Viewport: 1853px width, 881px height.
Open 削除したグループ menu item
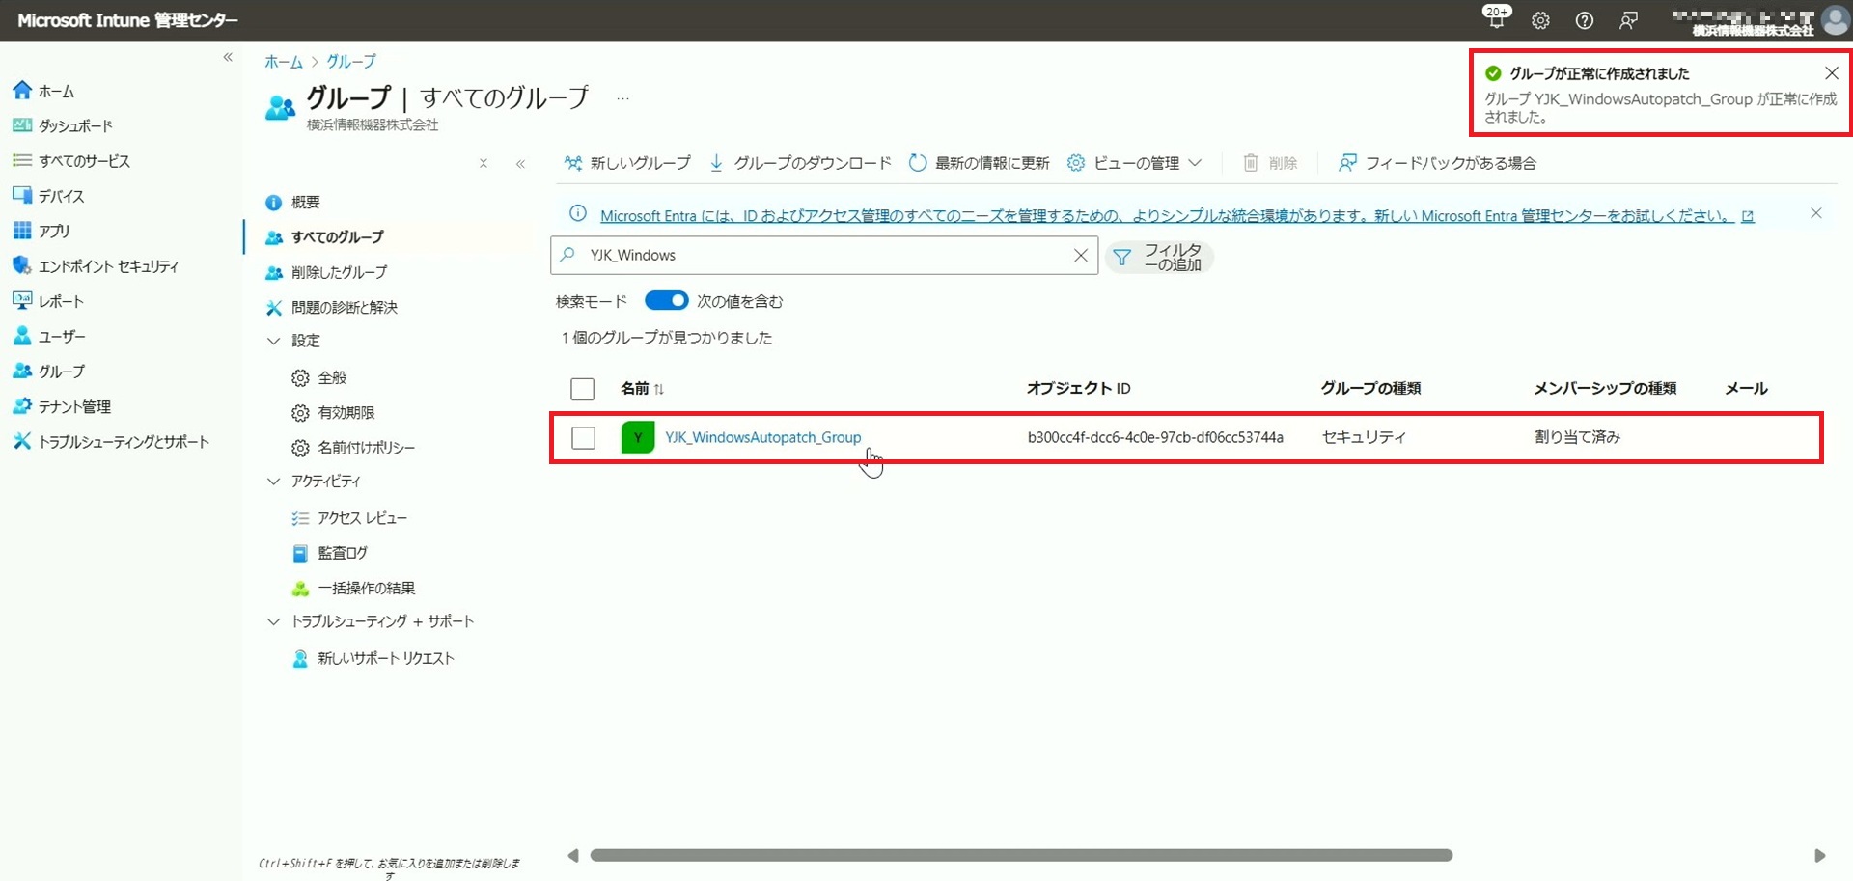(326, 272)
